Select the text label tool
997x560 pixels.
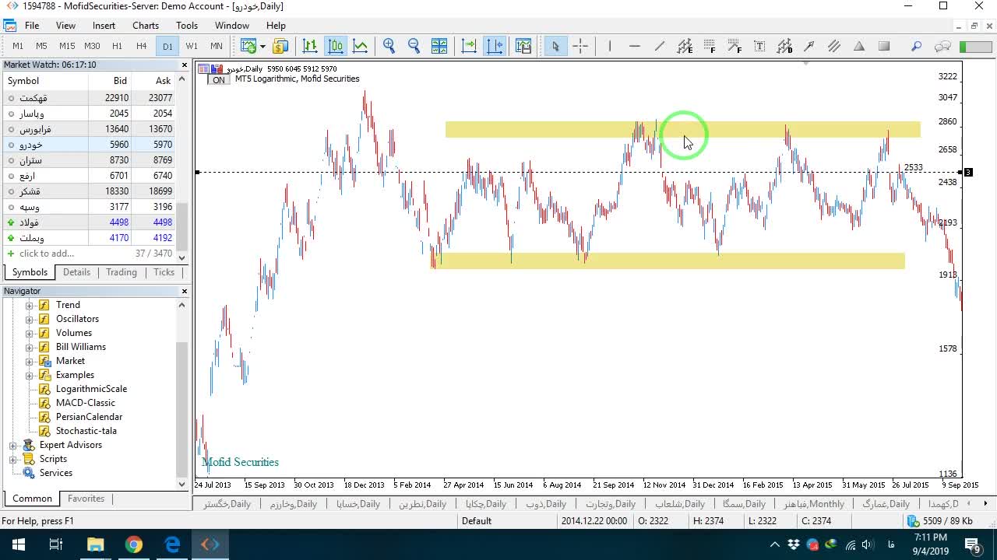[759, 47]
